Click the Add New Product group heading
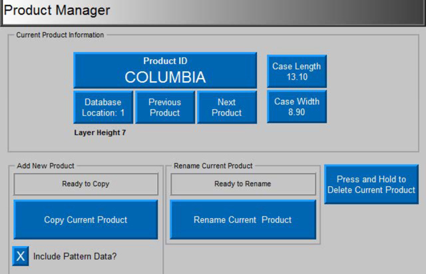Screen dimensions: 426x274 click(46, 165)
